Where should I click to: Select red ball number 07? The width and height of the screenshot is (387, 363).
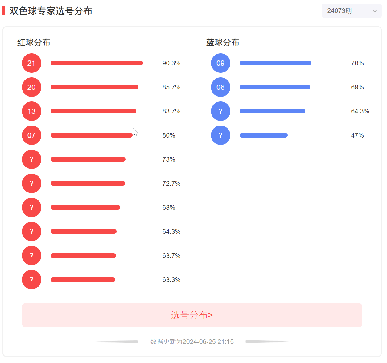pos(31,135)
